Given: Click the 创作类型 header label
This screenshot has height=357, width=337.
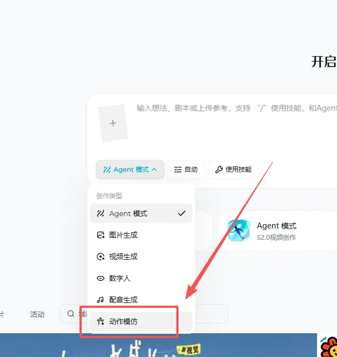Looking at the screenshot, I should (x=109, y=196).
